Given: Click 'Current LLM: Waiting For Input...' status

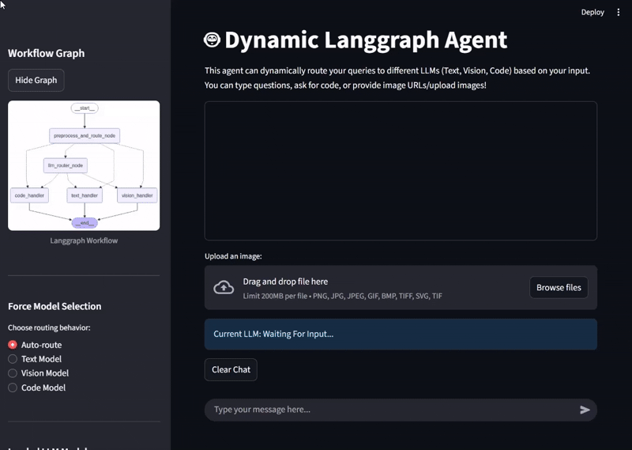Looking at the screenshot, I should [x=401, y=335].
